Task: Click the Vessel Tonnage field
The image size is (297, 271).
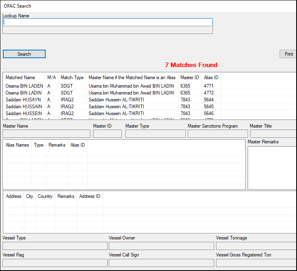Action: (x=257, y=246)
